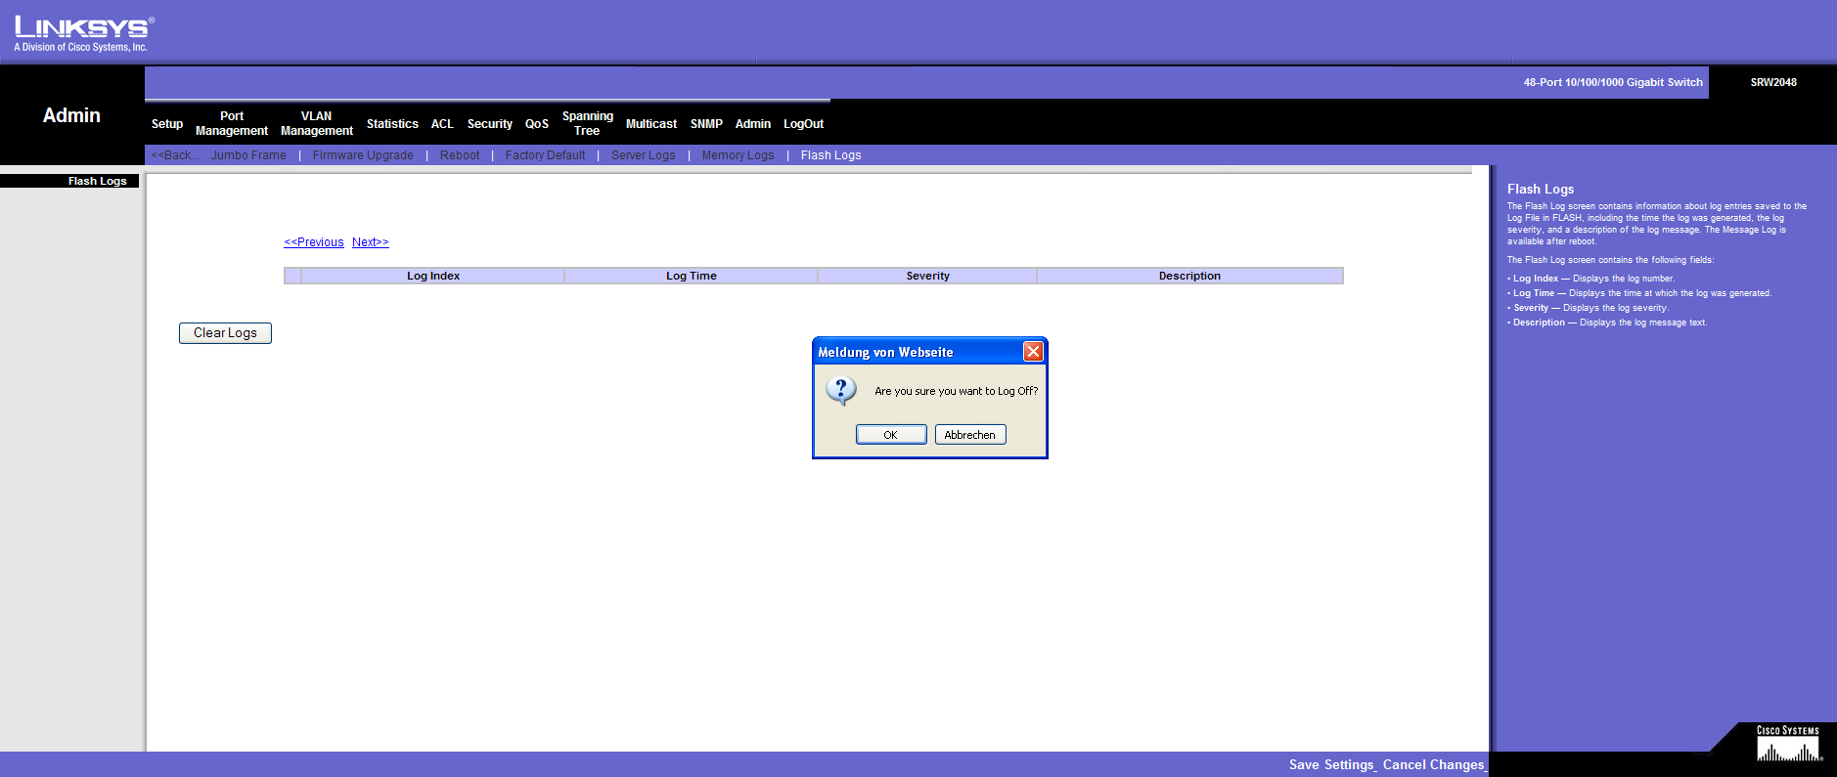
Task: Open the Firmware Upgrade tab
Action: (363, 155)
